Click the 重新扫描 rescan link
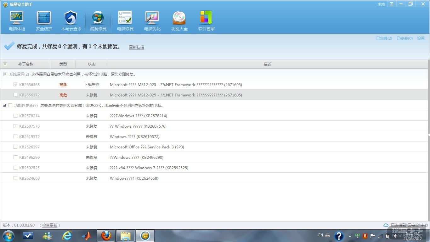Image resolution: width=430 pixels, height=242 pixels. [x=137, y=47]
